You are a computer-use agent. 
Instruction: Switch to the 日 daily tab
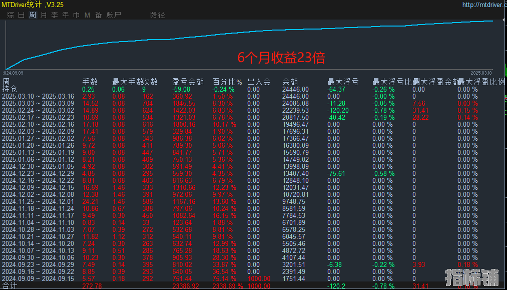(22, 15)
